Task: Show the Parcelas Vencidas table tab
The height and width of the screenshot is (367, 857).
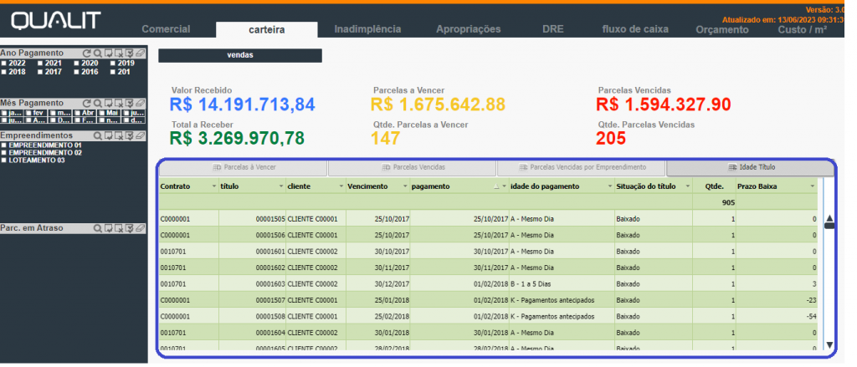Action: click(x=413, y=168)
